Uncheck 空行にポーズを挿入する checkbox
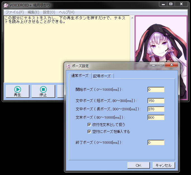Viewport: 191px width, 175px height. pyautogui.click(x=89, y=132)
